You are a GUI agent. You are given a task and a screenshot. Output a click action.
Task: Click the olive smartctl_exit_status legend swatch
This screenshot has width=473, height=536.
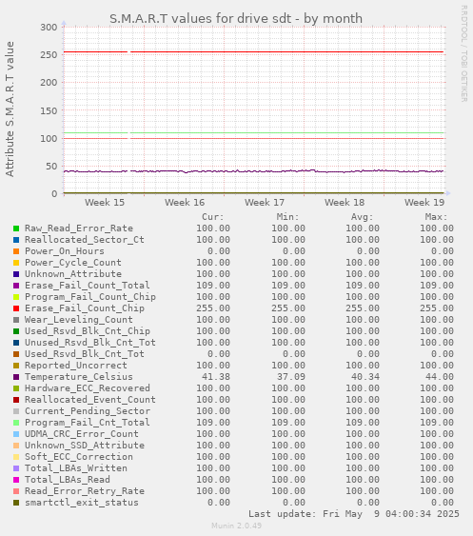coord(16,503)
